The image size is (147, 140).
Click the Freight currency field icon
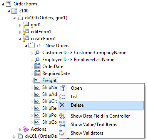pos(37,80)
